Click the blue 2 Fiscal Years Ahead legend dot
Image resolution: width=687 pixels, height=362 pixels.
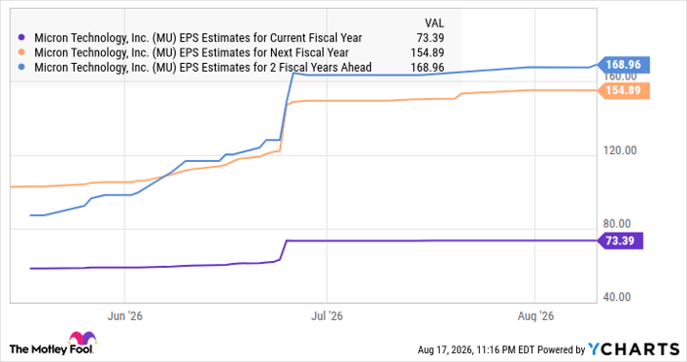[x=21, y=67]
